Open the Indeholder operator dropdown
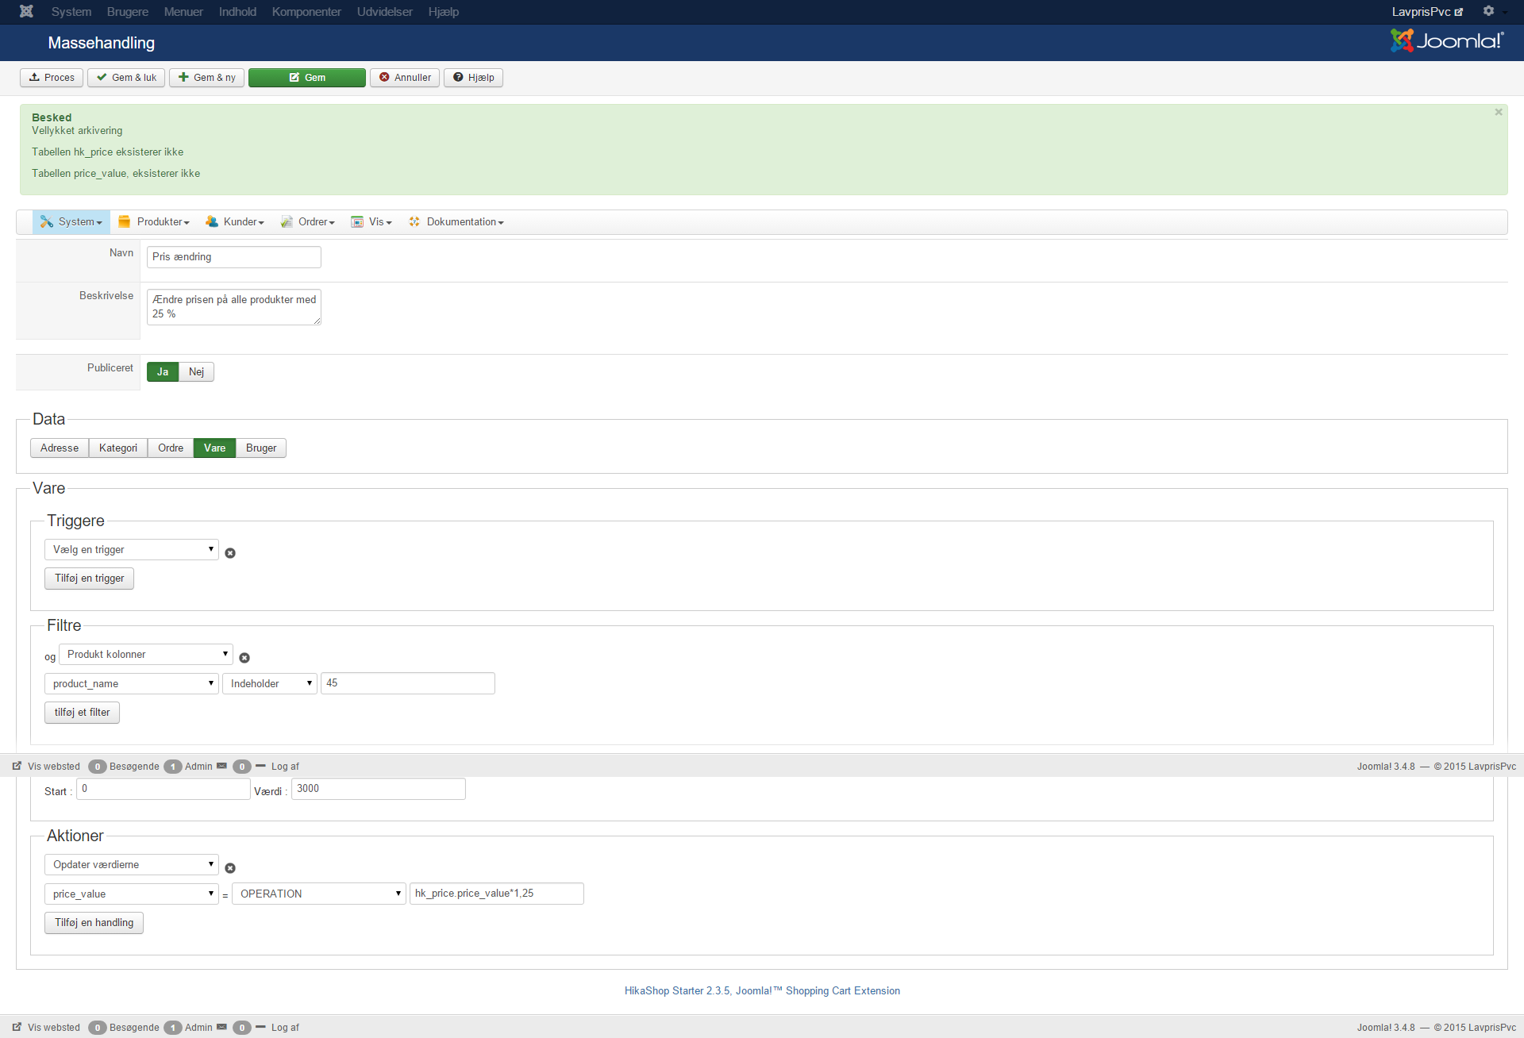The height and width of the screenshot is (1038, 1524). pos(270,684)
